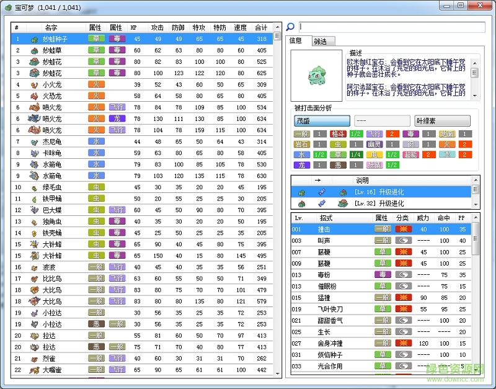Screen dimensions: 496x389
Task: Select the 叶绿素 ability button
Action: (442, 121)
